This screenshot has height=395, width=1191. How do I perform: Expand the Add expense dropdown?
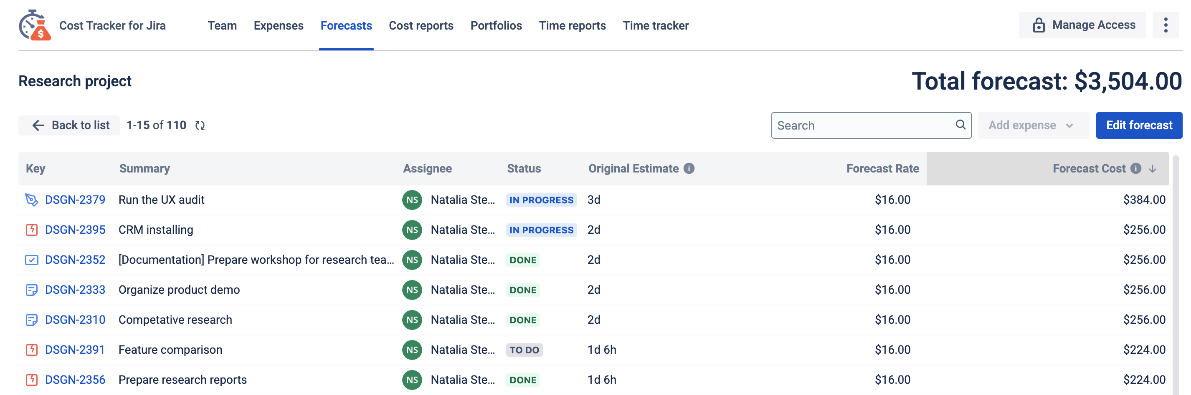pos(1032,125)
